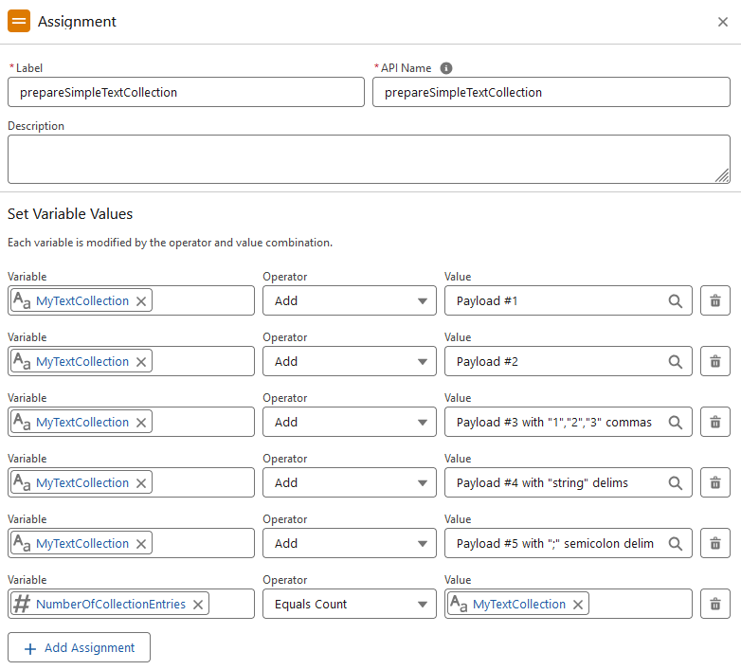Click the number type icon beside NumberOfCollectionEntries
This screenshot has width=741, height=670.
(22, 604)
